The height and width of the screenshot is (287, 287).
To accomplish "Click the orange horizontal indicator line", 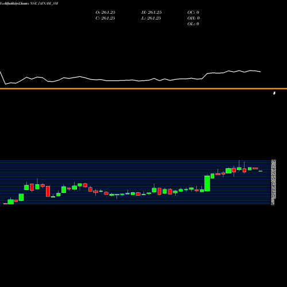I will click(143, 88).
